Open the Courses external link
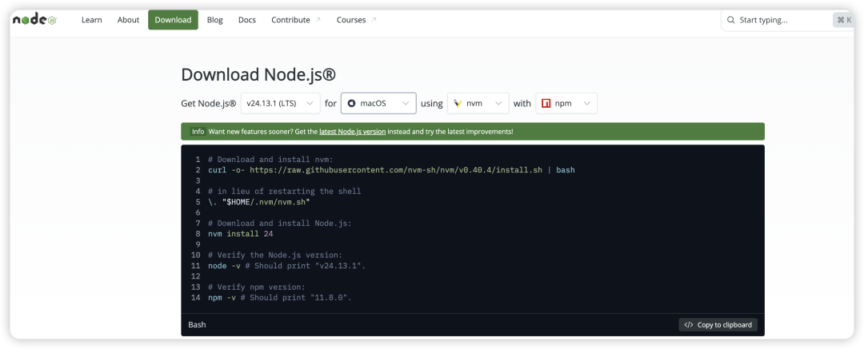This screenshot has width=864, height=349. [x=357, y=20]
